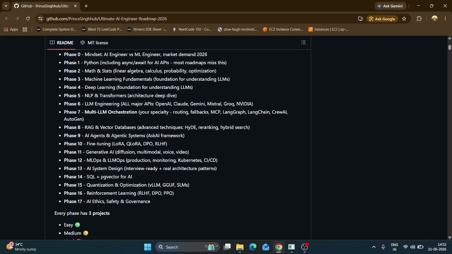Show hidden system tray icons chevron
The width and height of the screenshot is (452, 254).
pos(374,247)
